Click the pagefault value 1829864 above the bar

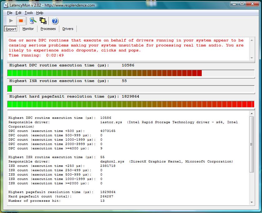click(130, 96)
